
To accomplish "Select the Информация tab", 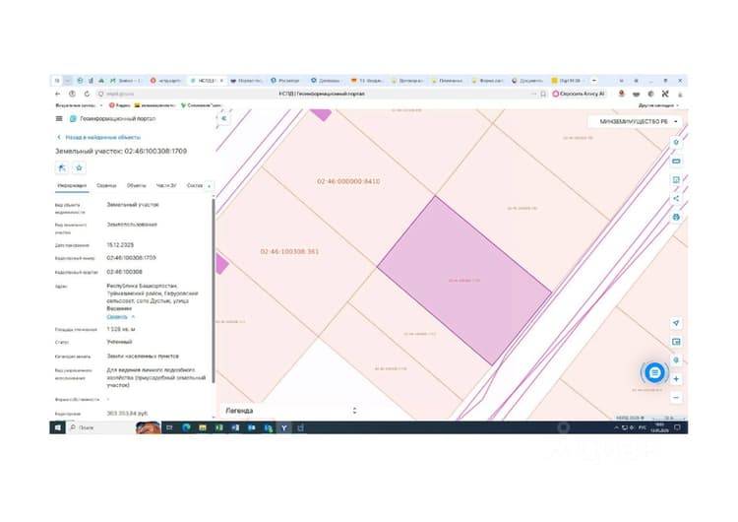I will pos(72,185).
